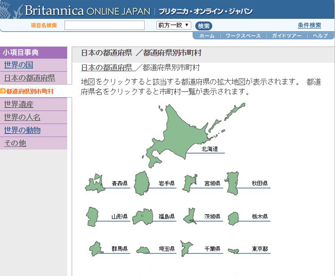Click the Gunma prefecture map icon
This screenshot has height=276, width=335.
click(x=96, y=249)
